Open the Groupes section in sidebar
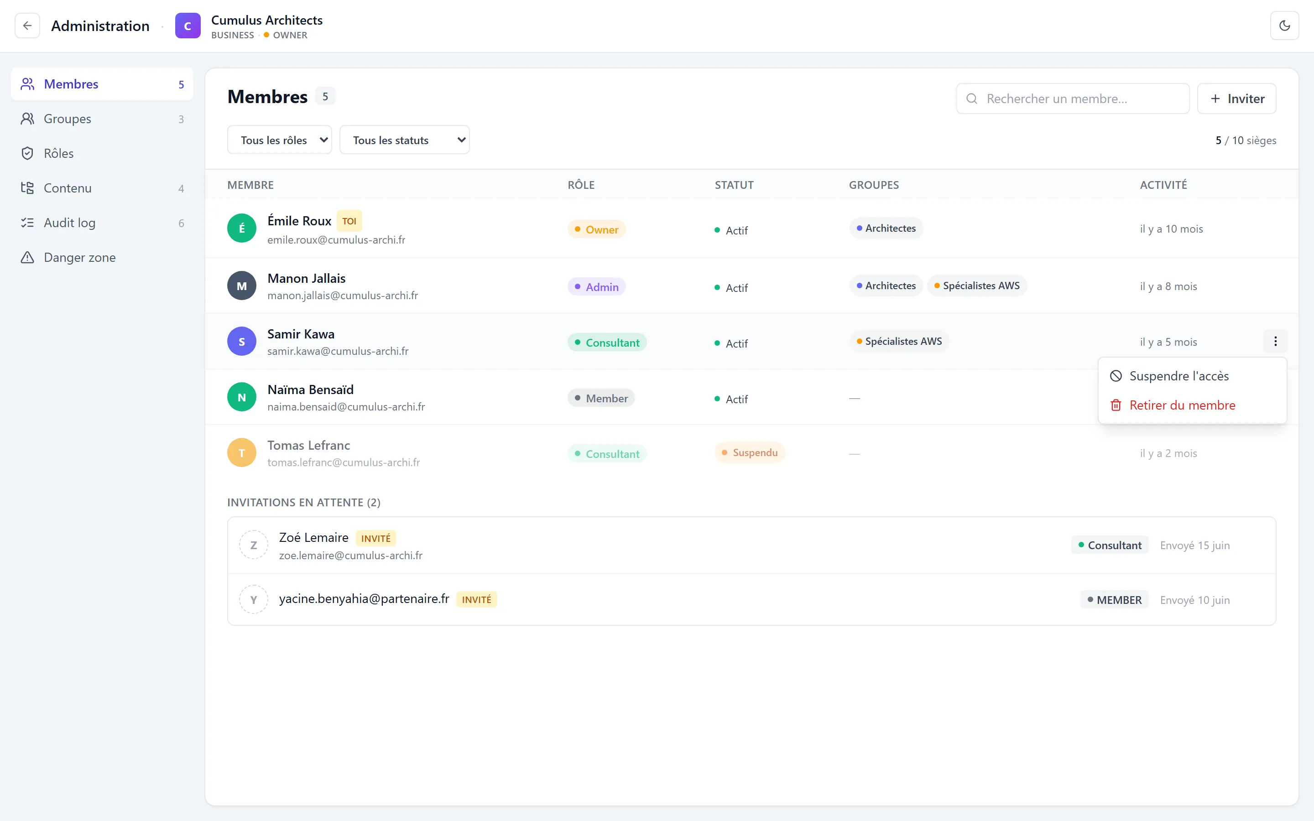 click(102, 119)
